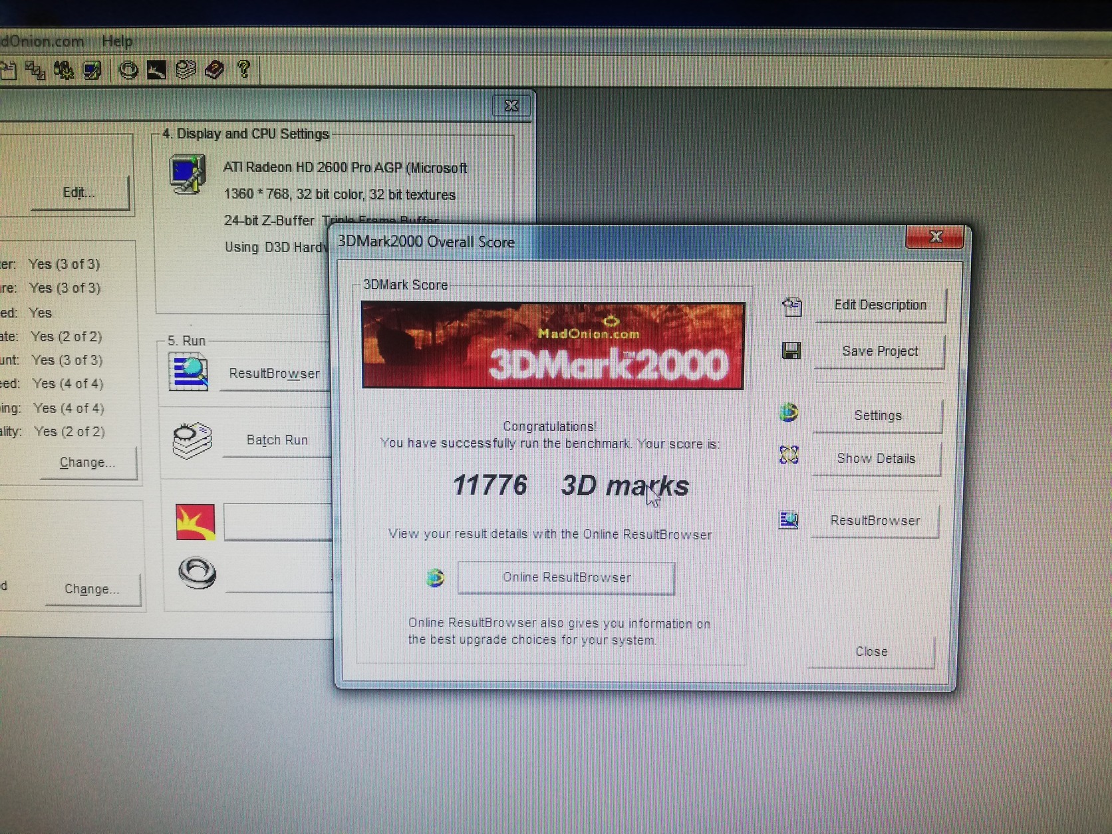Click the floppy disk icon beside Save Project
This screenshot has height=834, width=1112.
coord(791,350)
